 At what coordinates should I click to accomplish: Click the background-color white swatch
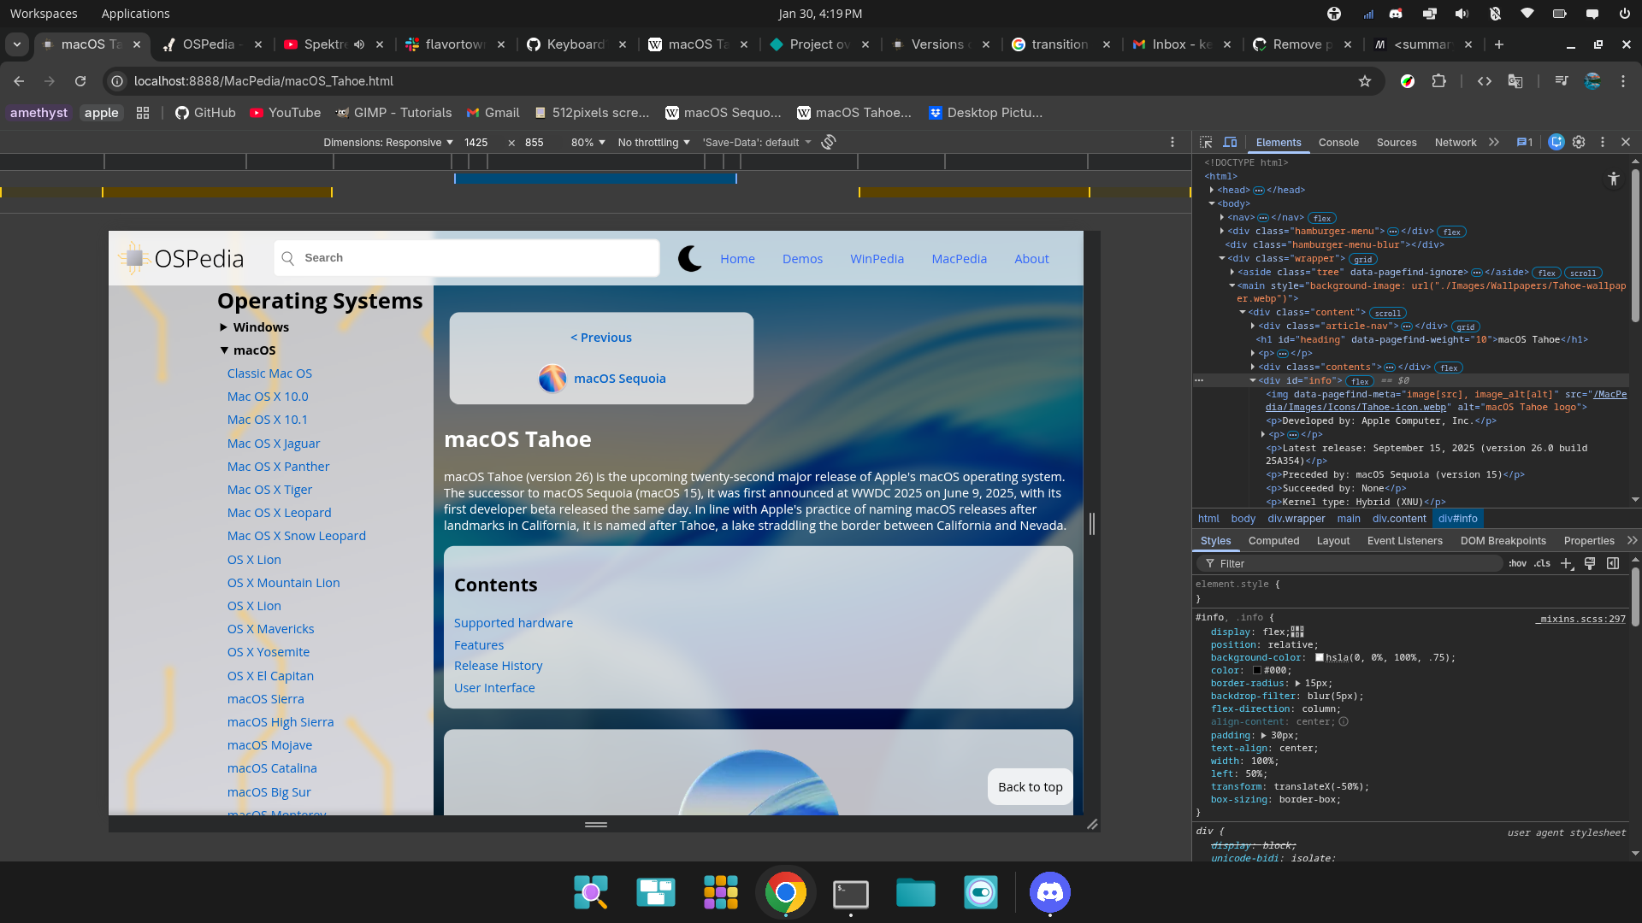click(1320, 657)
